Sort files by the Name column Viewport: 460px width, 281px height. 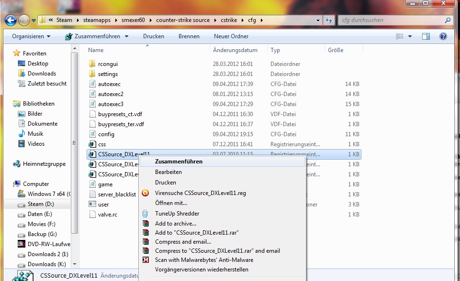(x=96, y=50)
